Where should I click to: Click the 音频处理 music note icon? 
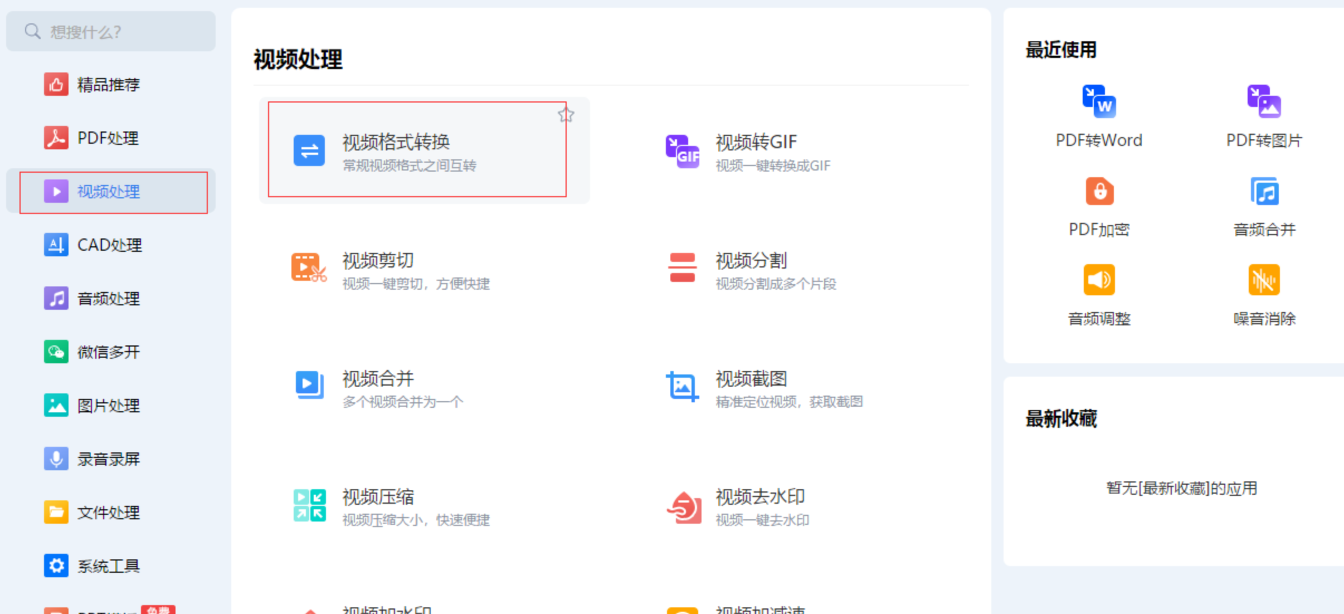pyautogui.click(x=56, y=299)
